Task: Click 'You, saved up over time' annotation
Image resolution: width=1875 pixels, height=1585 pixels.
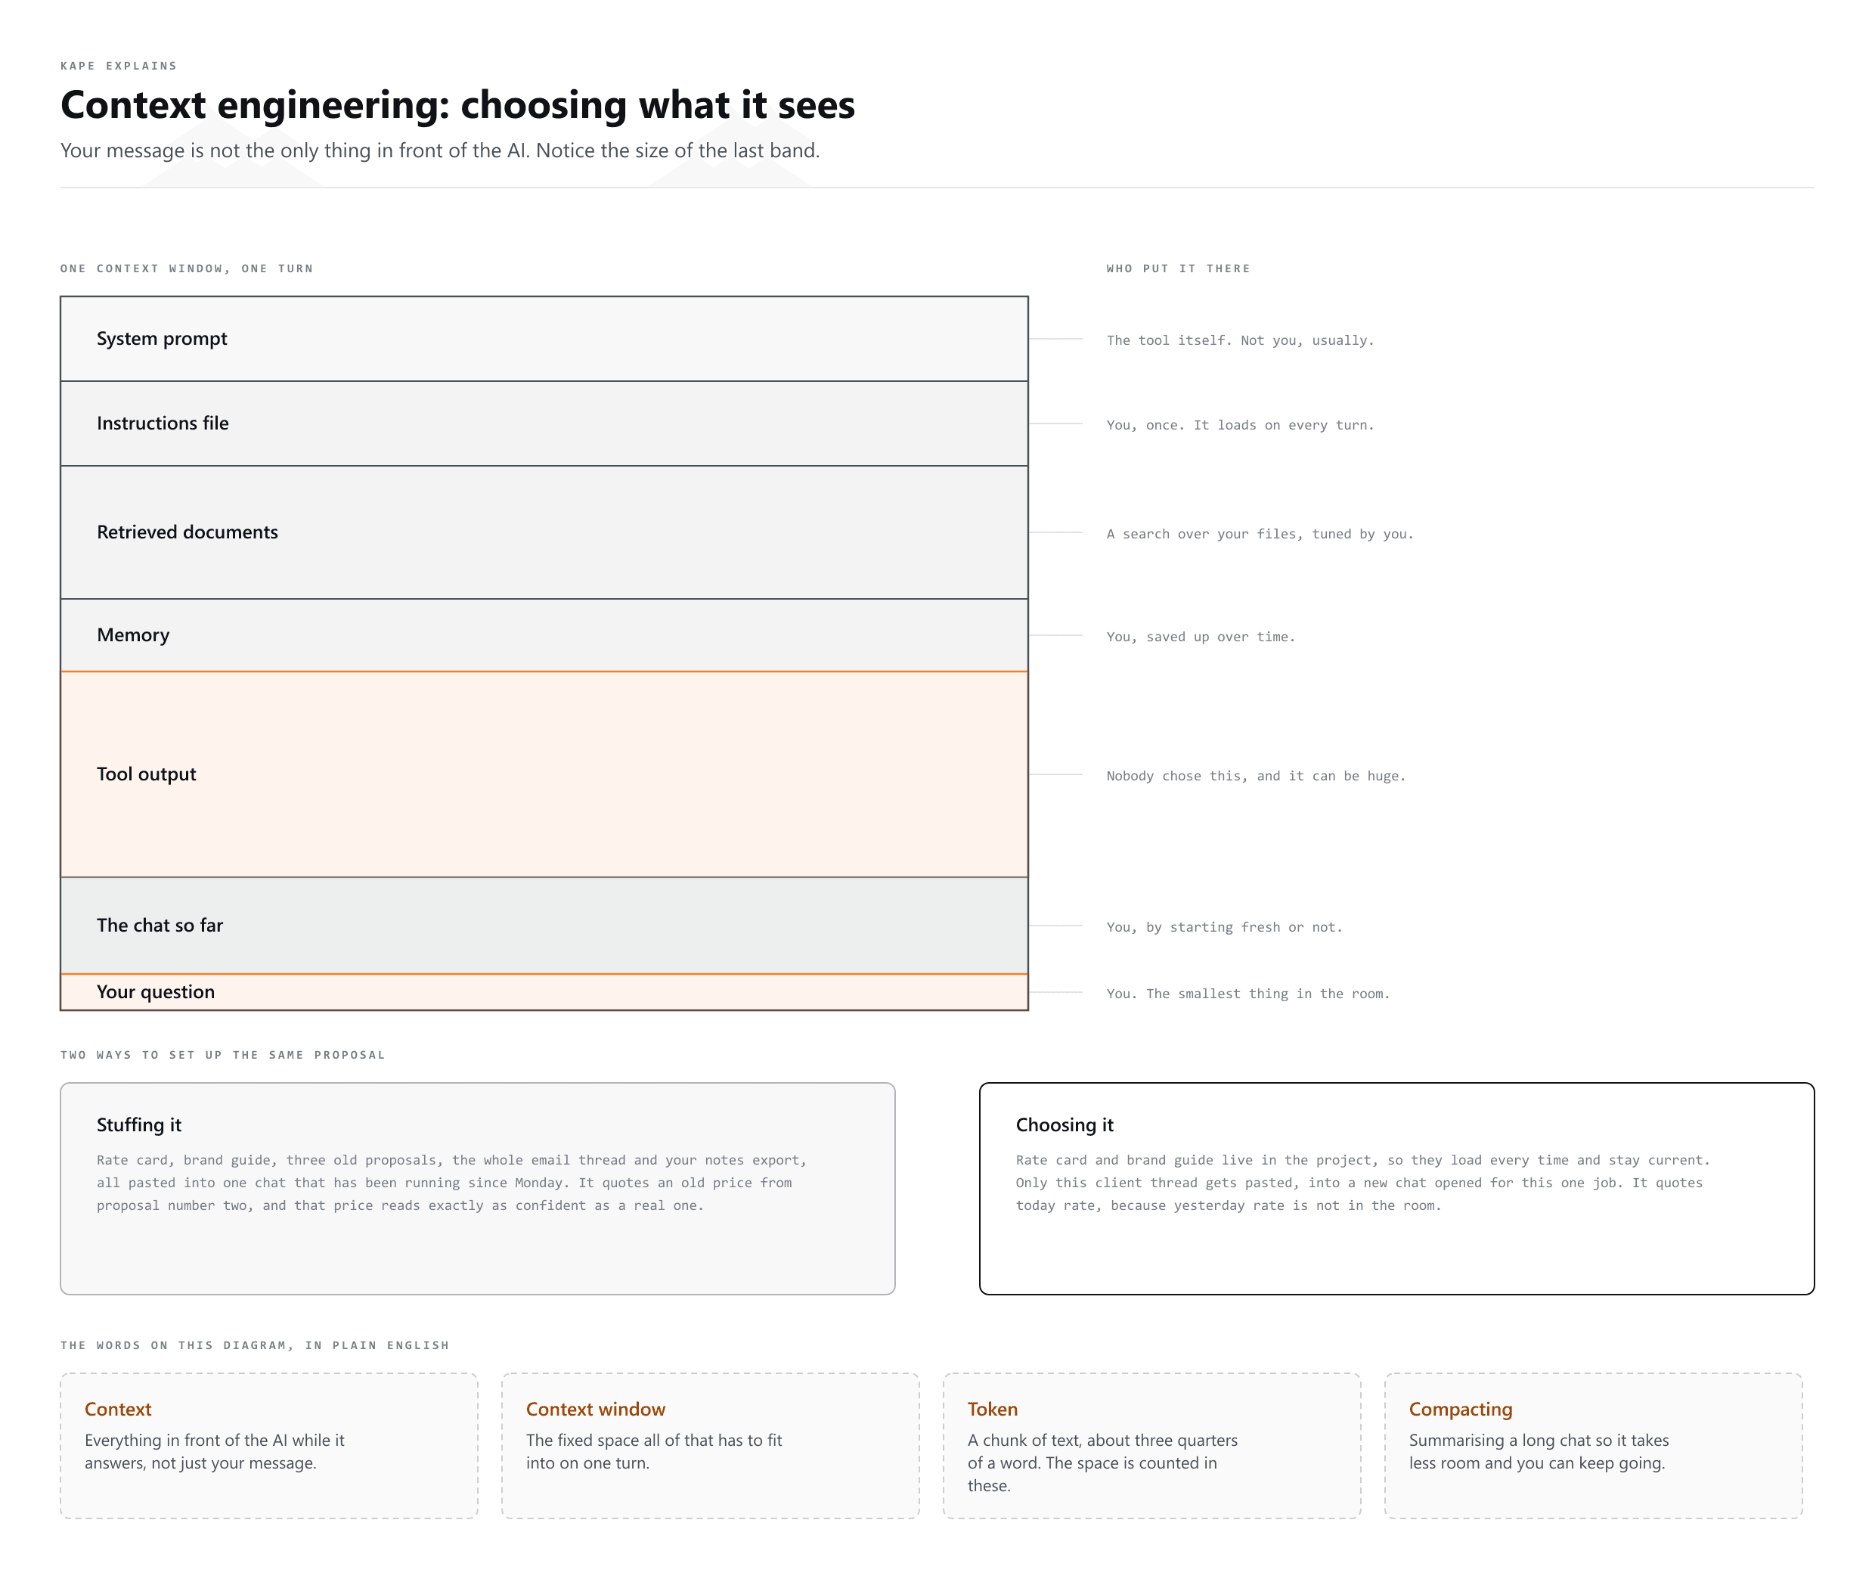Action: point(1201,636)
